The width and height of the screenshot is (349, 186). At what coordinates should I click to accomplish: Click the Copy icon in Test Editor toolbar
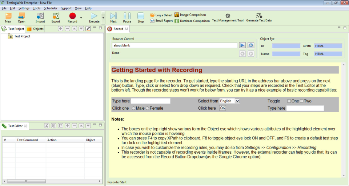pos(54,126)
